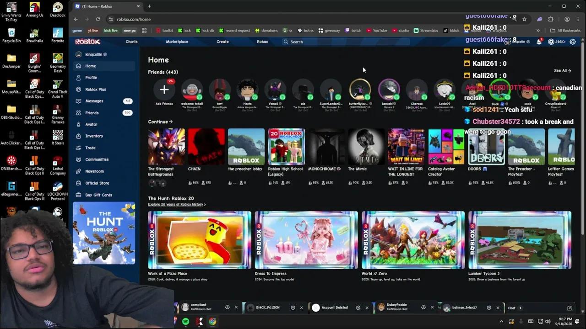586x329 pixels.
Task: Open settings gear for DukeyPookie chat
Action: coord(423,308)
